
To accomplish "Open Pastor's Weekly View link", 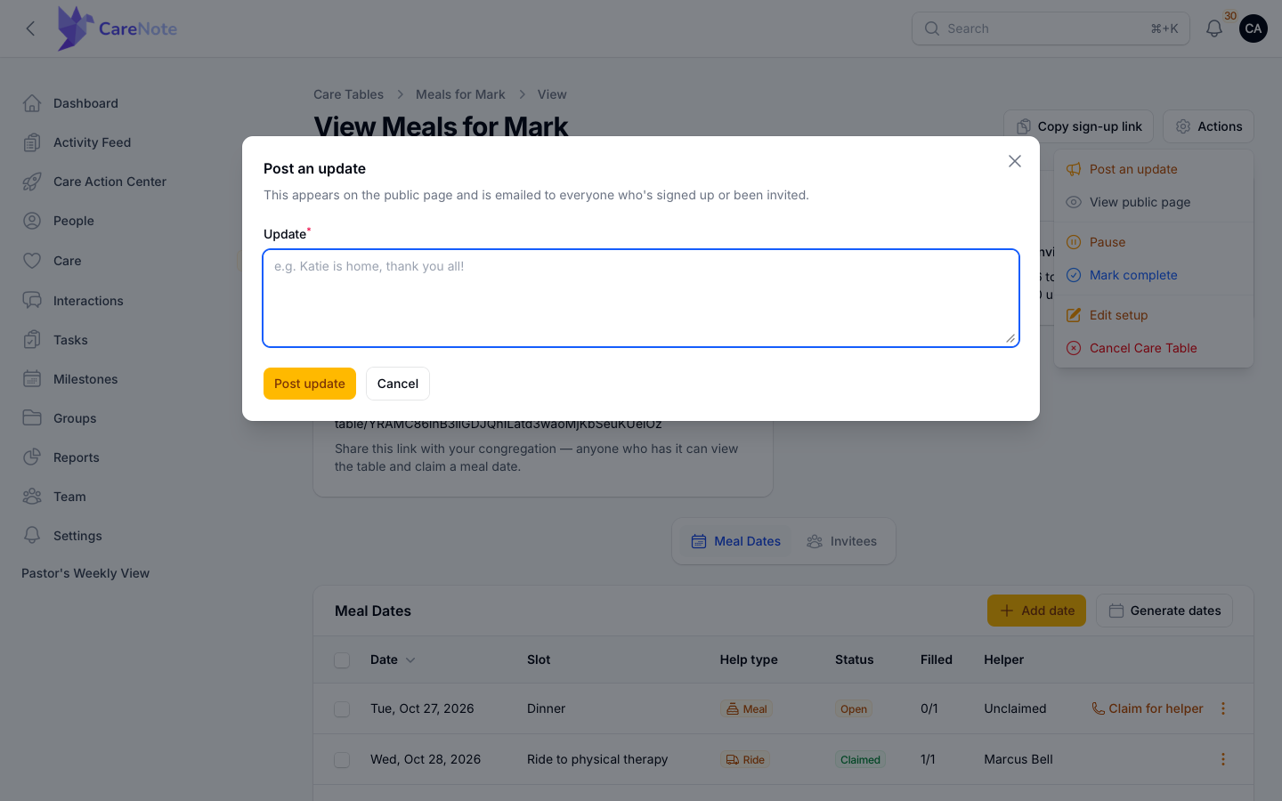I will coord(85,573).
